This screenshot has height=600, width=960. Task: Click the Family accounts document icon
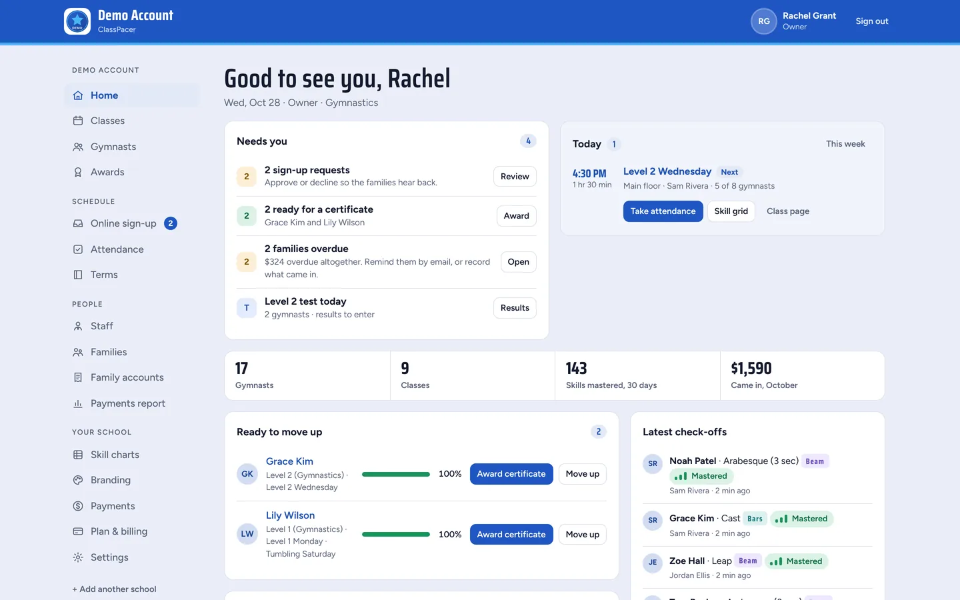point(78,377)
